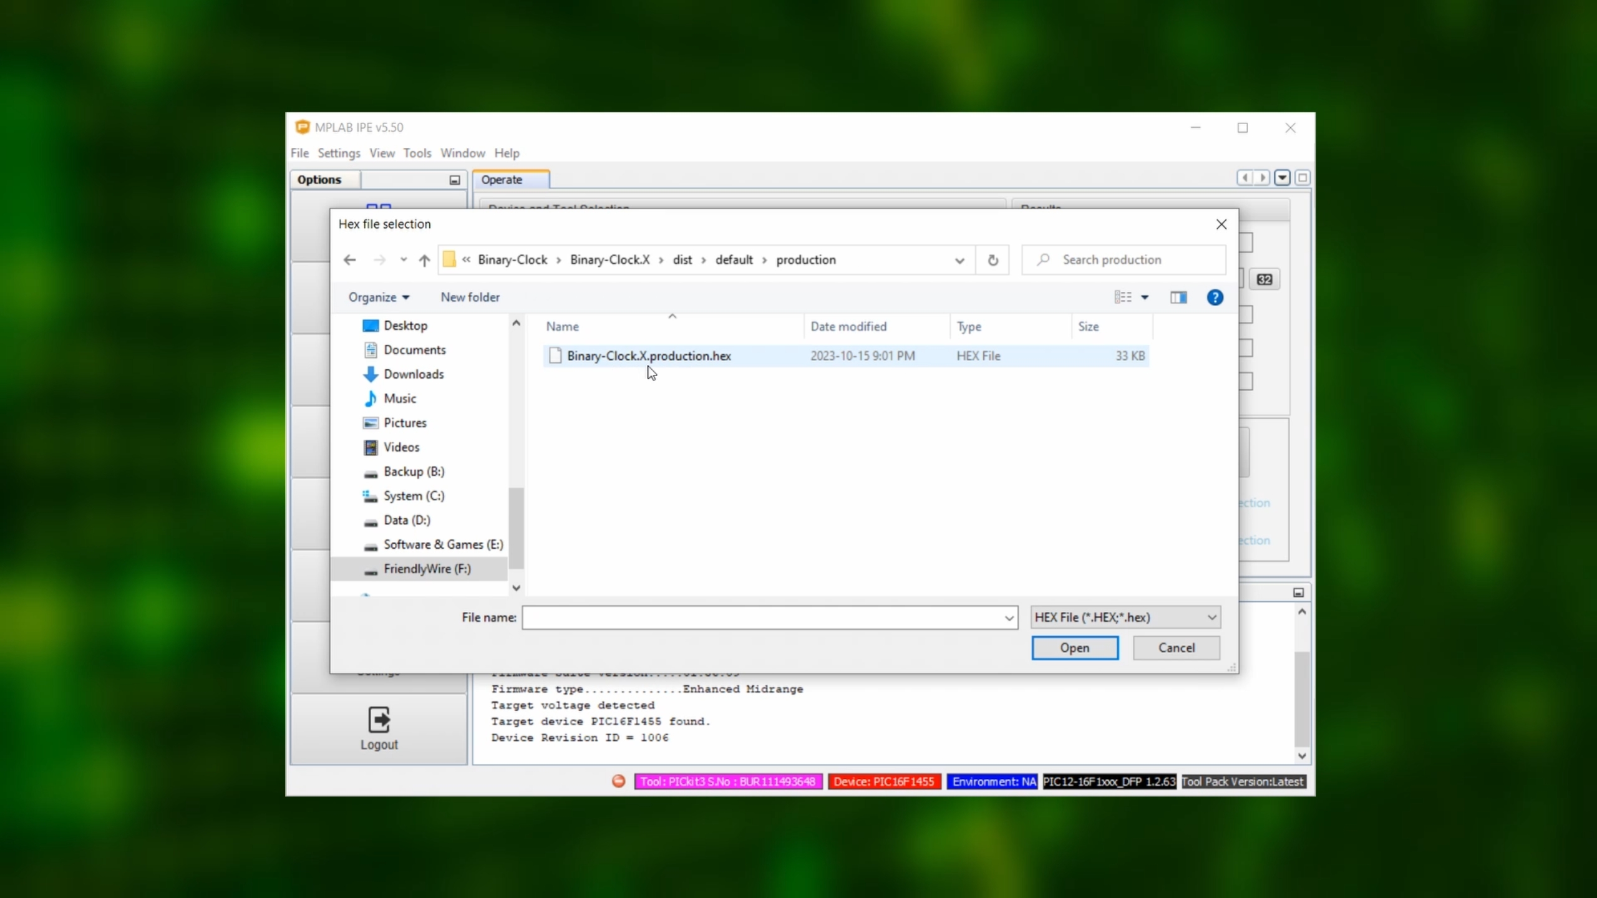Minimize the Options panel

455,180
